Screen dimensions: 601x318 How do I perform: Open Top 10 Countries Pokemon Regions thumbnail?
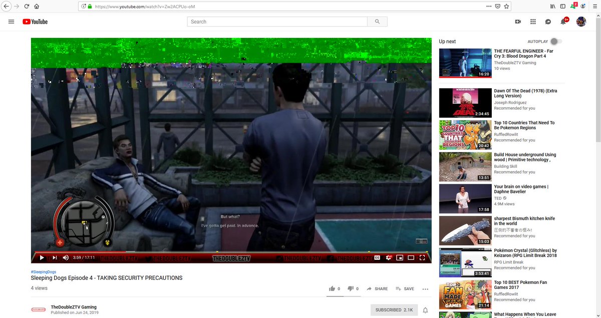(465, 135)
